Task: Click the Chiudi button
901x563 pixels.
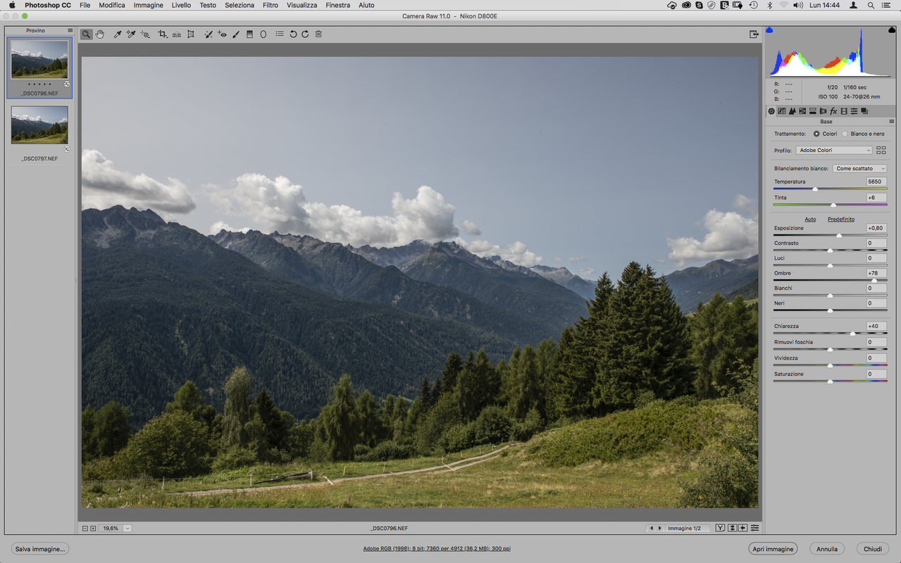Action: pyautogui.click(x=873, y=549)
